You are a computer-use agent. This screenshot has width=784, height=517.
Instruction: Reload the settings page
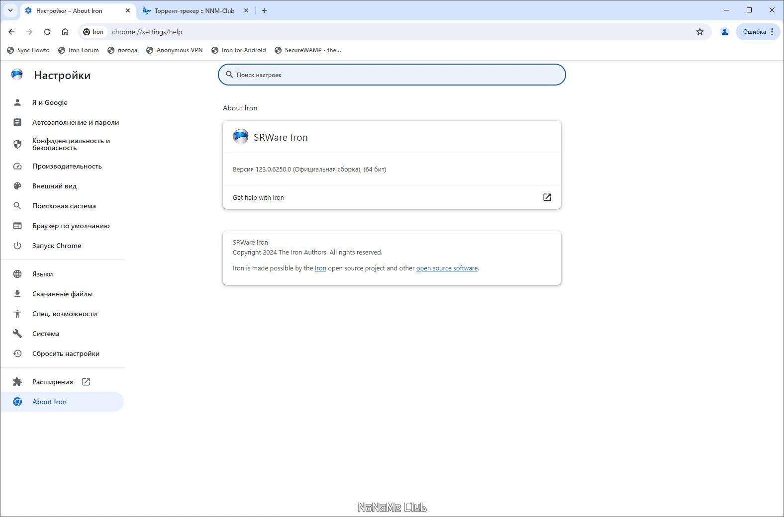click(47, 32)
